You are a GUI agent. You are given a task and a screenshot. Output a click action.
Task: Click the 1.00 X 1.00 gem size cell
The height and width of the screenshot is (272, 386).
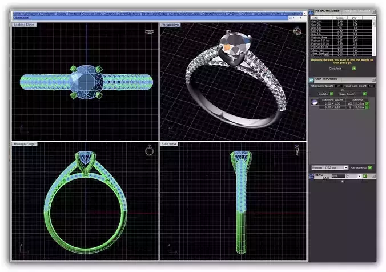tap(332, 104)
